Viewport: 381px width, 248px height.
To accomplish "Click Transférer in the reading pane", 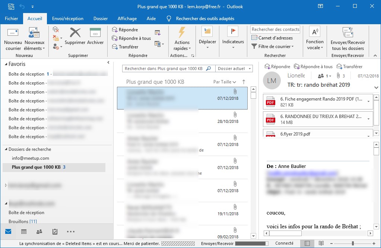I will coord(349,67).
